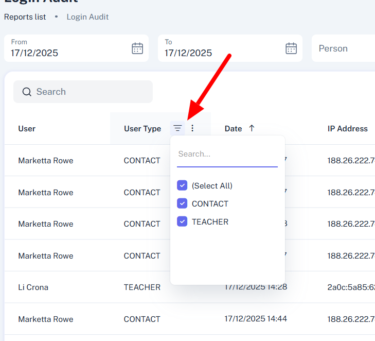Click the Login Audit breadcrumb

(x=87, y=17)
